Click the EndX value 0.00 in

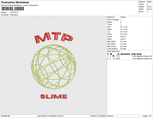123,37
